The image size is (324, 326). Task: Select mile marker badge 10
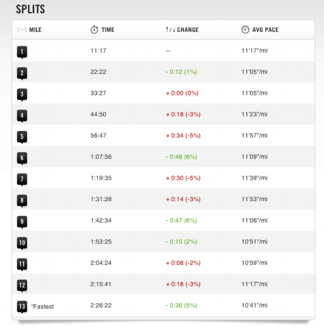click(x=22, y=243)
